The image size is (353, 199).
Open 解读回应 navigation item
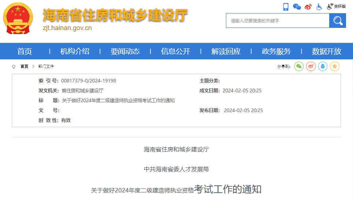[226, 51]
